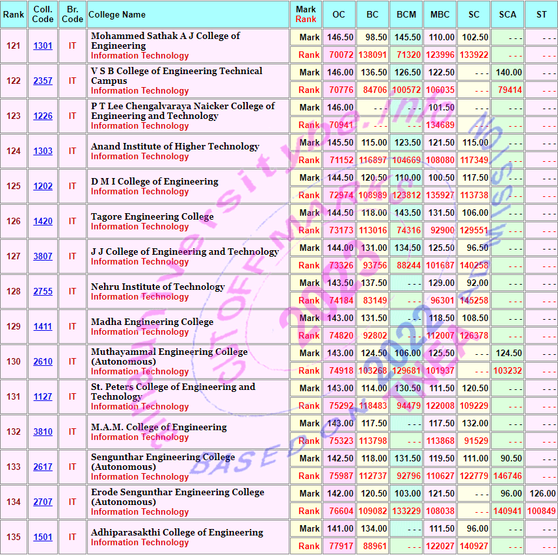Open college code 2617 link
This screenshot has height=555, width=558.
point(43,467)
